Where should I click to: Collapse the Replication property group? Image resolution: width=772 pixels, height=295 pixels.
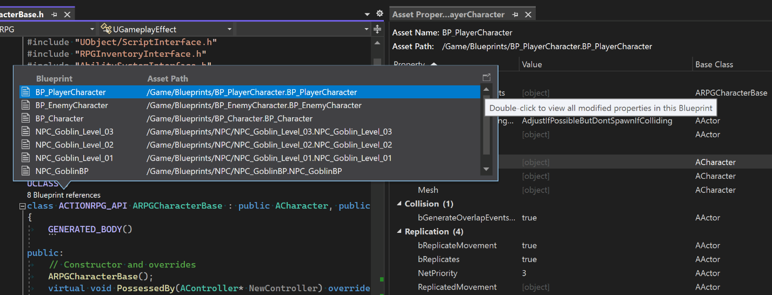pyautogui.click(x=399, y=231)
